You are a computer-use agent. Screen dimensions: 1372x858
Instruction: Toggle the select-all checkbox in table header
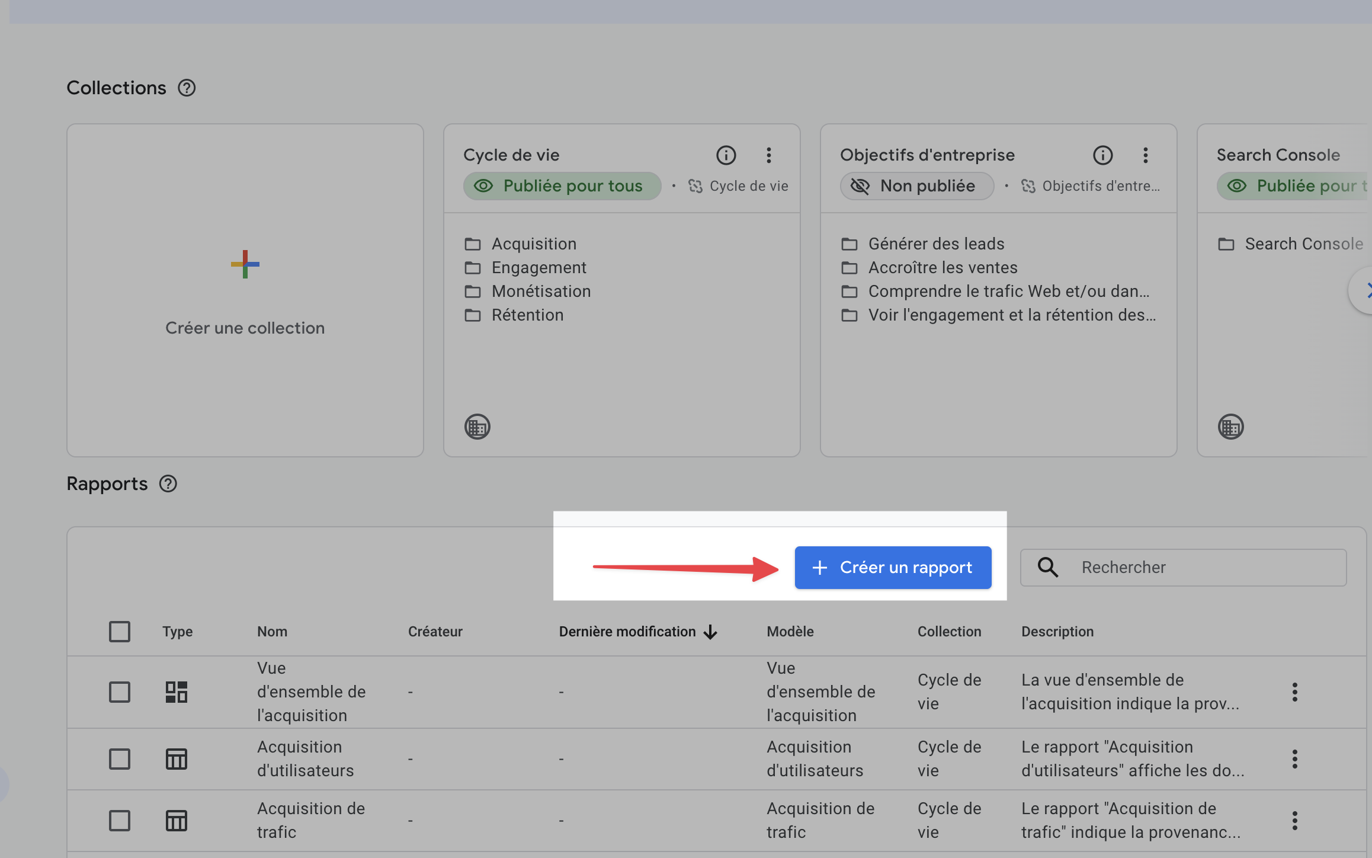coord(119,632)
